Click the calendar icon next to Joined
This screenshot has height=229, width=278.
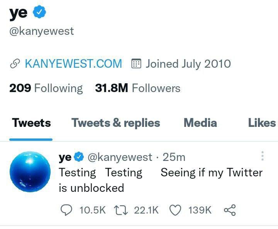point(136,63)
